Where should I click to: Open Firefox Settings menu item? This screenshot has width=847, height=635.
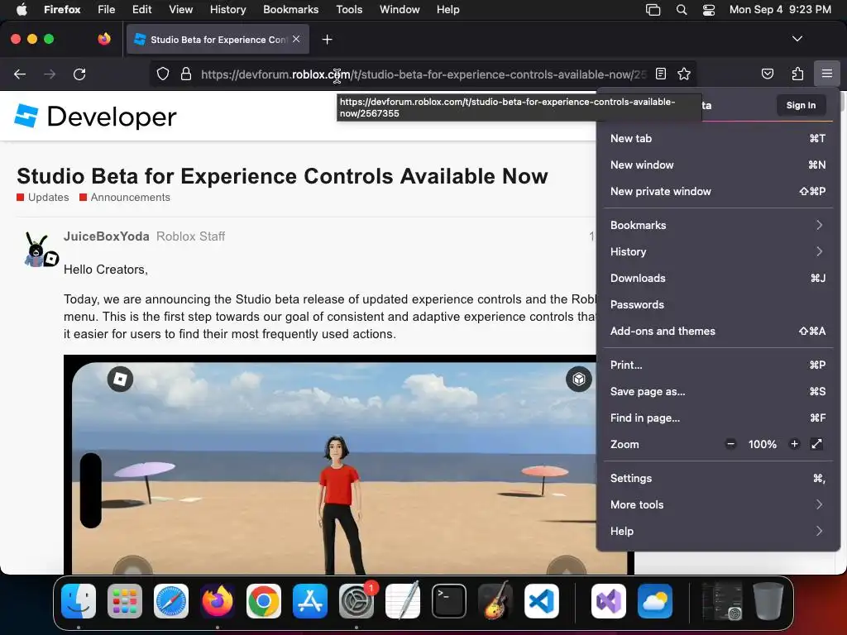(718, 479)
